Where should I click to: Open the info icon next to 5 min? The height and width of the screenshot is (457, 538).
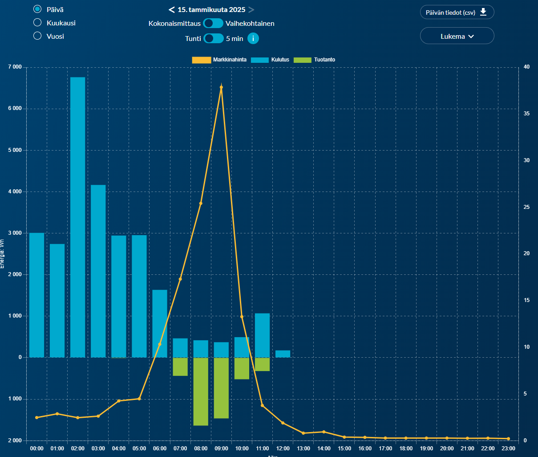point(253,38)
